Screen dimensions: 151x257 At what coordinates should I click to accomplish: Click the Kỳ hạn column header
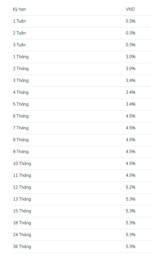(x=19, y=9)
